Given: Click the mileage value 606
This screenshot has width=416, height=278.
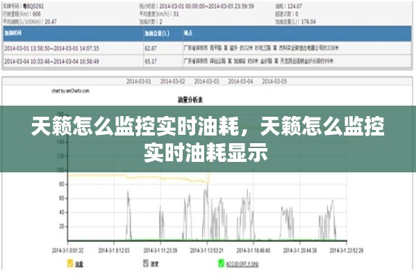Looking at the screenshot, I should tap(36, 14).
